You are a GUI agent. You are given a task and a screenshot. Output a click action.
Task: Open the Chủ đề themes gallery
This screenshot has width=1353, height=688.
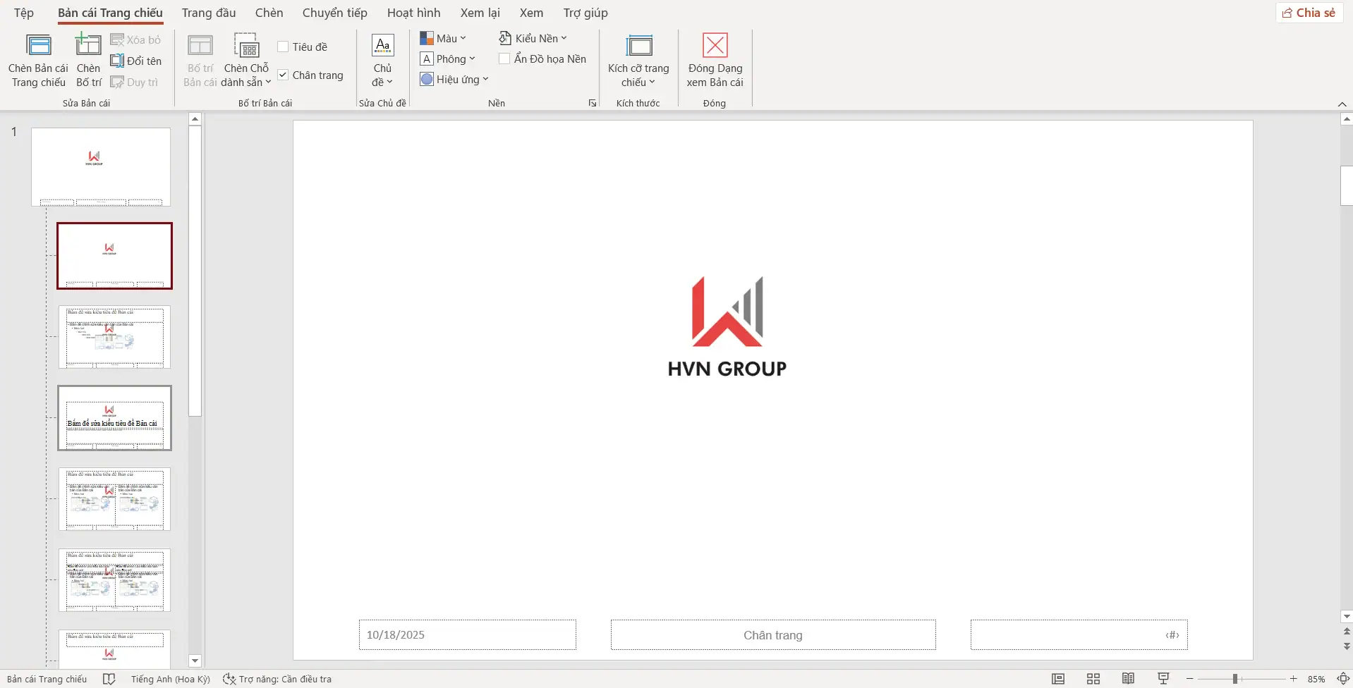(x=382, y=62)
